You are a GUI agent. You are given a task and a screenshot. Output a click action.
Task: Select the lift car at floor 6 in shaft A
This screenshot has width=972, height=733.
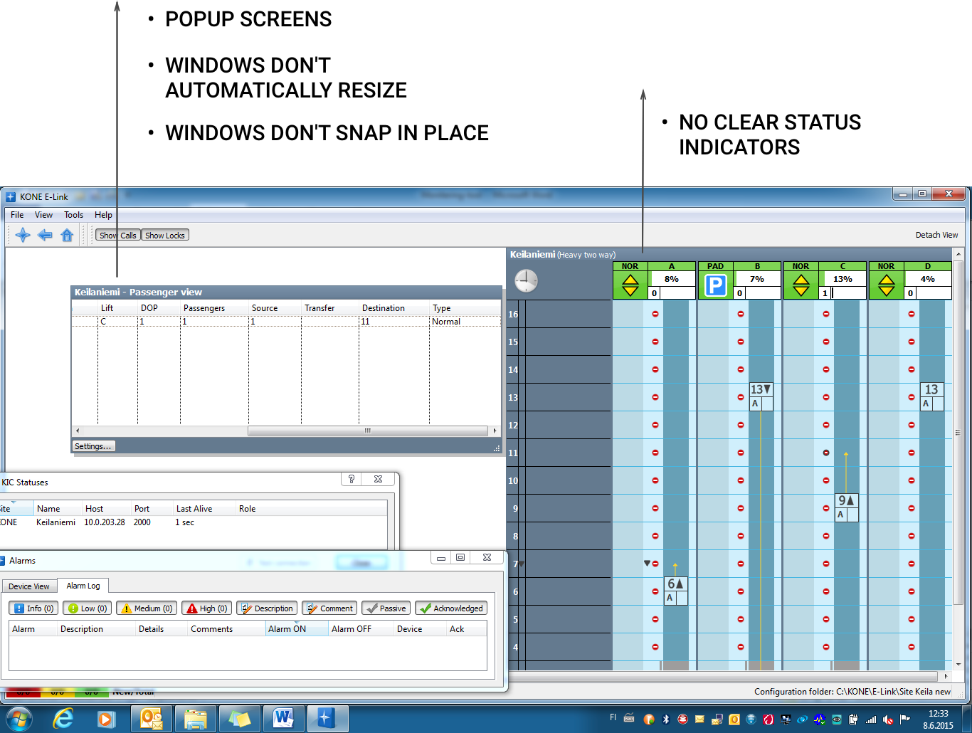click(675, 590)
